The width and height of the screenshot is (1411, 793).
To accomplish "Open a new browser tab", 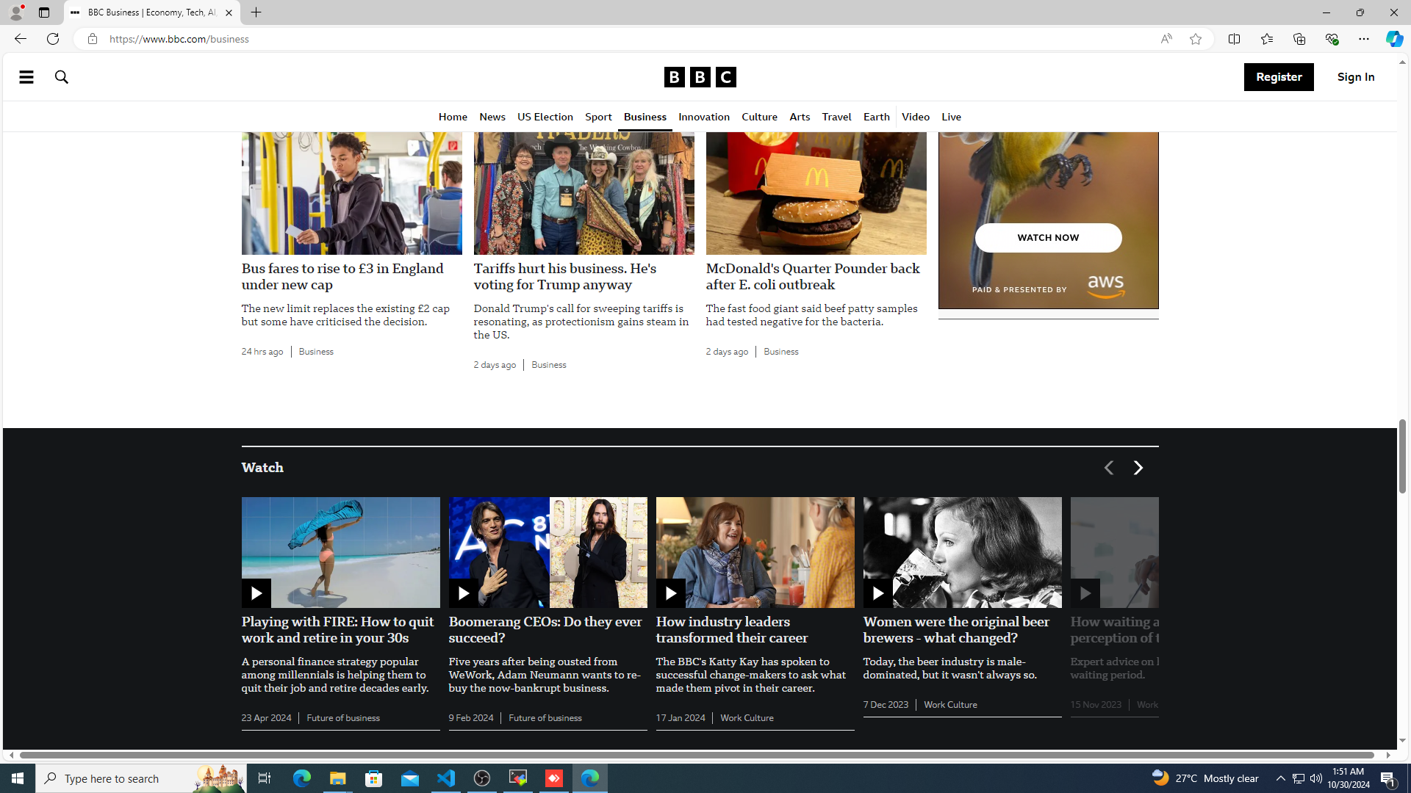I will click(x=256, y=12).
